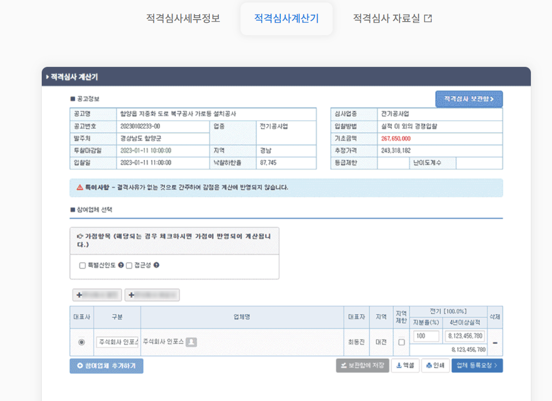Click the external link icon beside 자료실

click(x=428, y=18)
